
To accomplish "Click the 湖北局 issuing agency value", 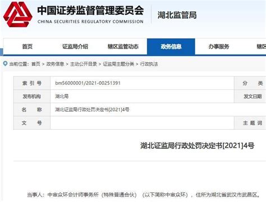I will click(62, 97).
